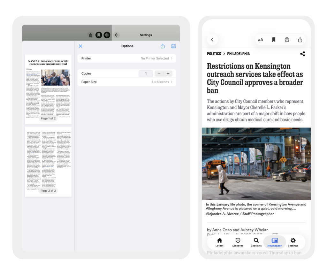Click the Copies number field

tap(146, 73)
